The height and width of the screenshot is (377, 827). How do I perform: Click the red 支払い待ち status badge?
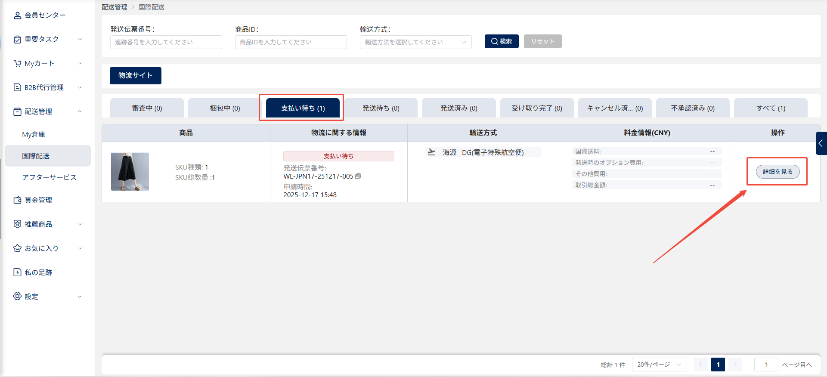339,156
